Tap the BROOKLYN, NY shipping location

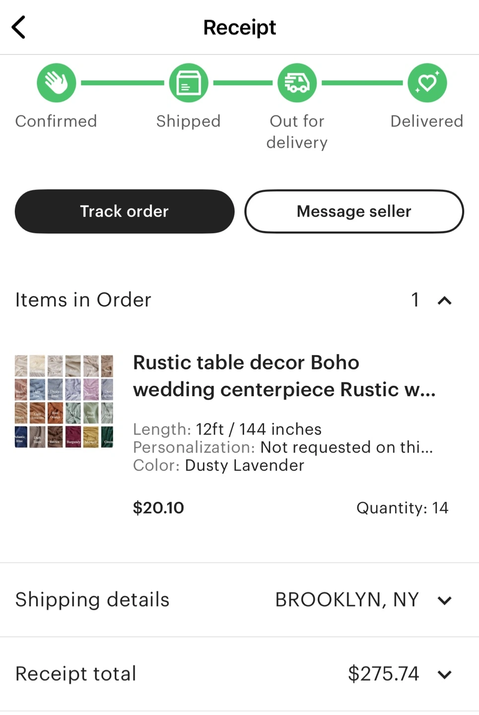[x=347, y=600]
